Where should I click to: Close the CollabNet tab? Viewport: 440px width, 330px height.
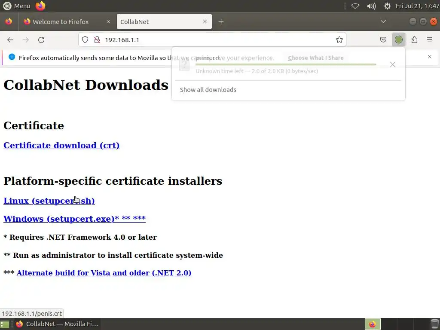205,21
